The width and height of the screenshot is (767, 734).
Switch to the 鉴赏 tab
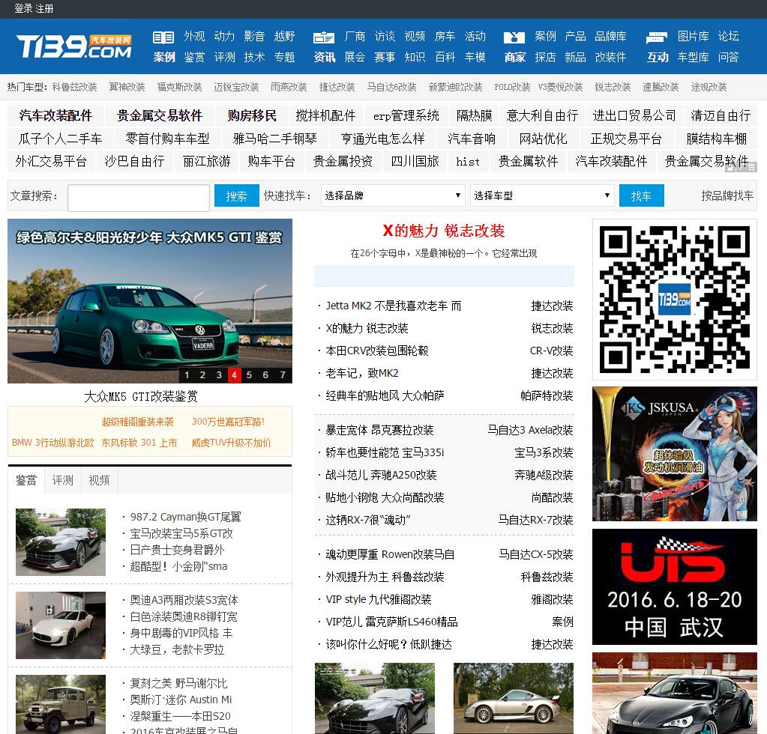[26, 480]
